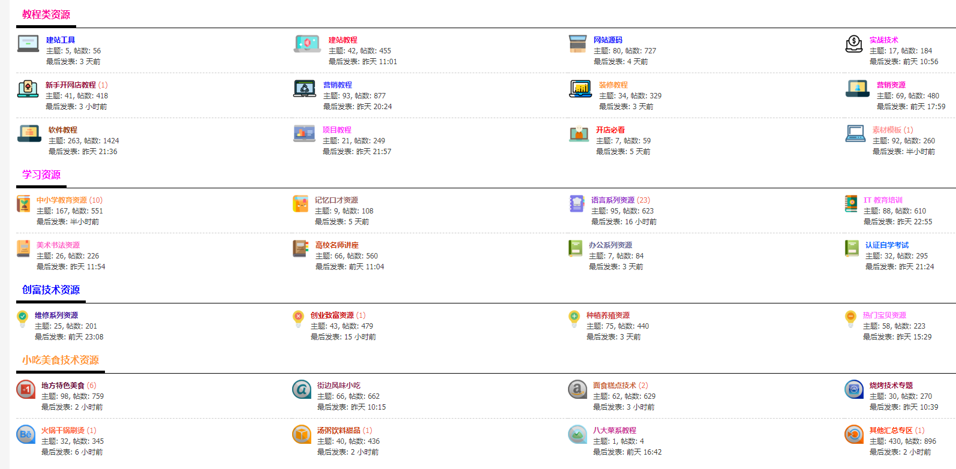Open the 地方特色美食 forum link
956x469 pixels.
click(x=63, y=386)
